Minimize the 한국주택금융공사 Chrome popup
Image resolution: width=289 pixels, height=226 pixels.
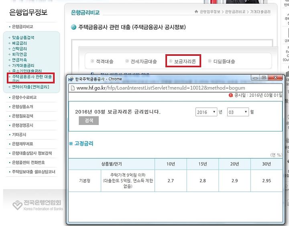tap(255, 78)
